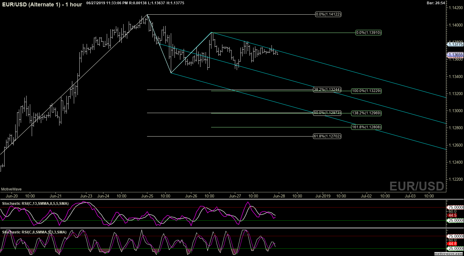Image resolution: width=464 pixels, height=256 pixels.
Task: Select the 1.14200 price axis value
Action: [456, 8]
